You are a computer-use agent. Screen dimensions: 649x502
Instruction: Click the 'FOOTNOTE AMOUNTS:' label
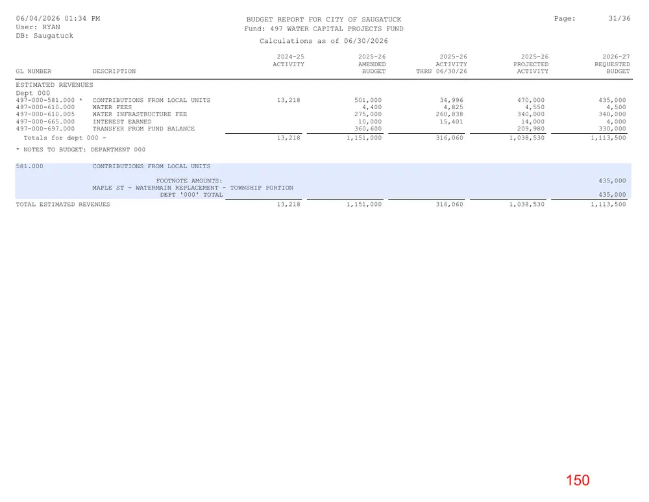(189, 181)
